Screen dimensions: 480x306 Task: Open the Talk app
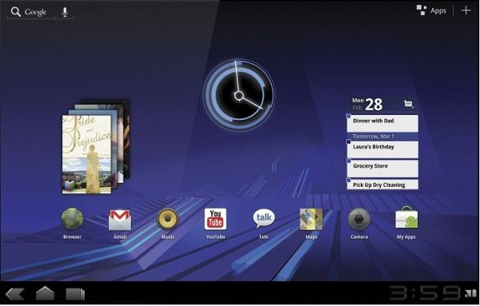pyautogui.click(x=263, y=219)
